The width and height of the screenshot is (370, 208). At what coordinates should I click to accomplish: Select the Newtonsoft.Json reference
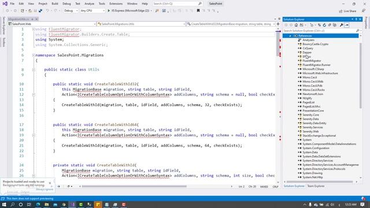[x=313, y=94]
